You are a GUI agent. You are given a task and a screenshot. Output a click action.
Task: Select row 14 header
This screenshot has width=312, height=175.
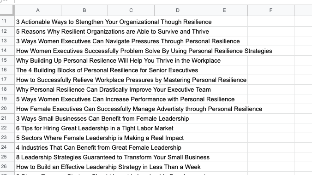(7, 51)
